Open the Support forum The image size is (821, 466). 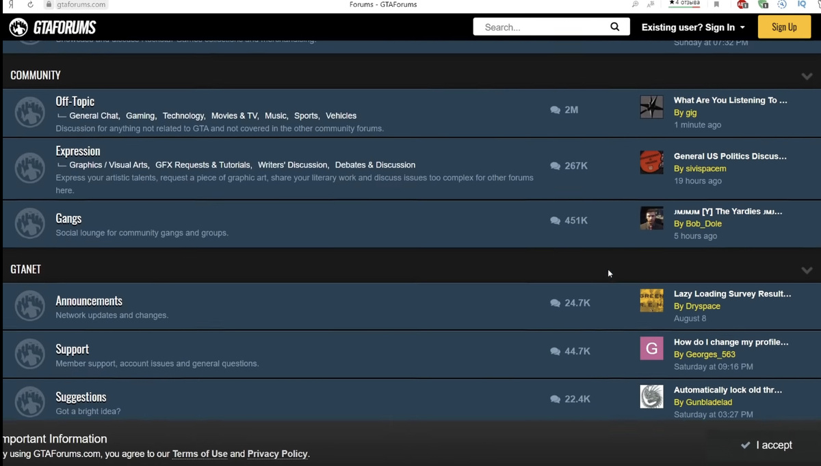tap(73, 350)
